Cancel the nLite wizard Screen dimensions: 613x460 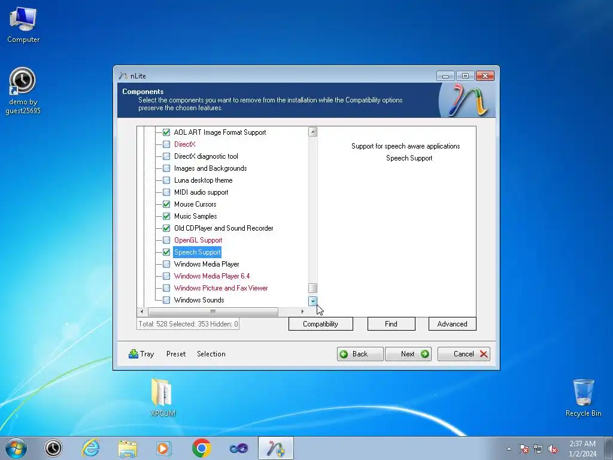click(464, 354)
